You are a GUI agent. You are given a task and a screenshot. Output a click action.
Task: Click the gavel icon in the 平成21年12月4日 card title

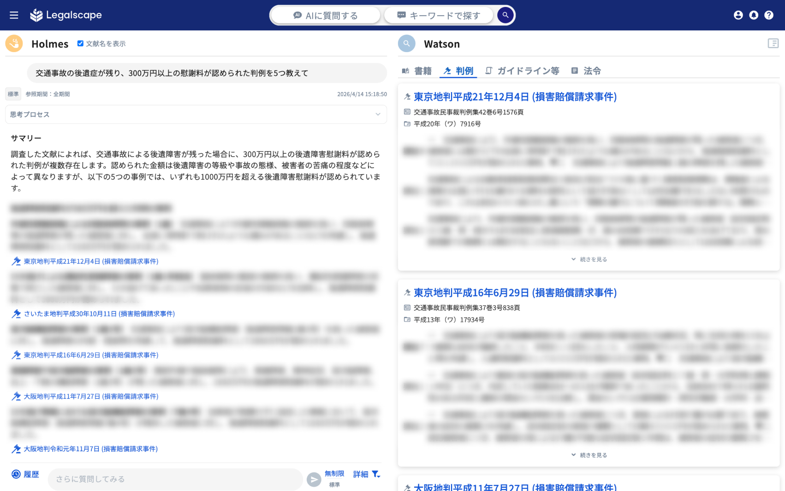pyautogui.click(x=407, y=97)
